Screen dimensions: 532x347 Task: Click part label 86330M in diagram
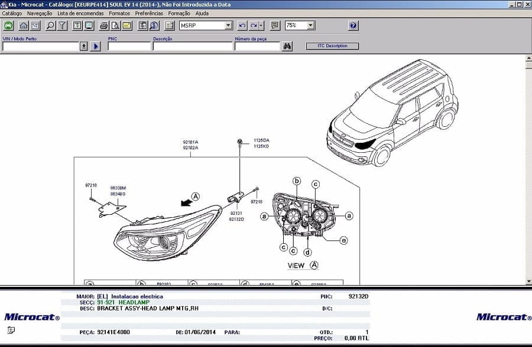click(x=118, y=188)
